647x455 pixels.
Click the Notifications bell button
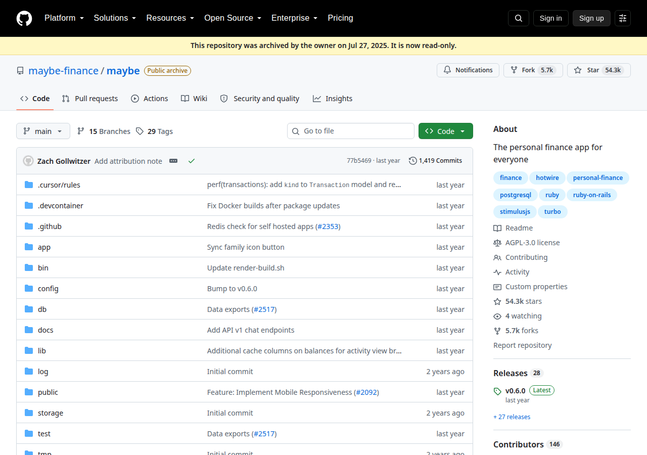tap(468, 70)
